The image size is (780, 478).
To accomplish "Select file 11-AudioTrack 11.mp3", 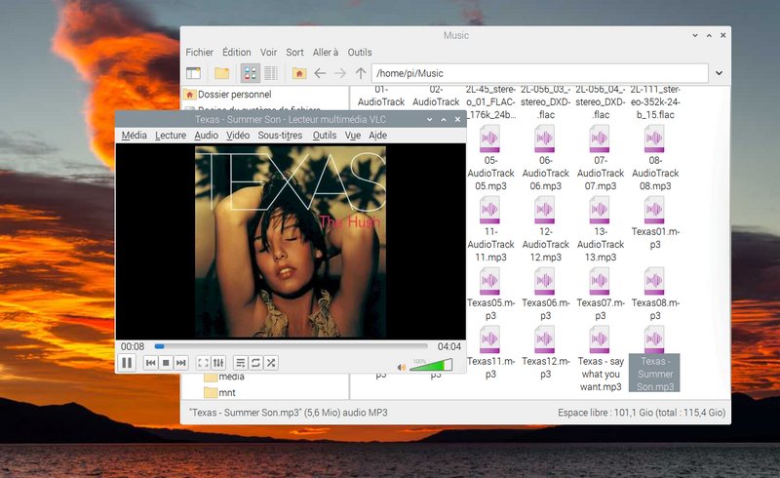I will click(490, 229).
